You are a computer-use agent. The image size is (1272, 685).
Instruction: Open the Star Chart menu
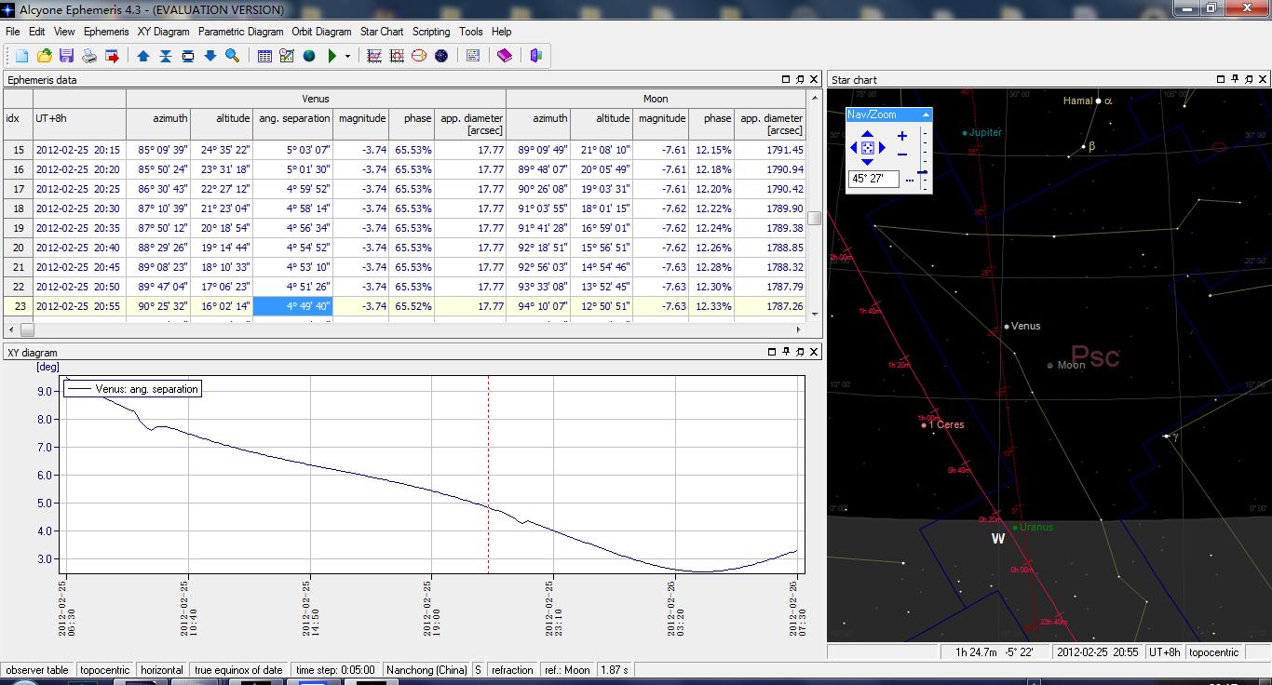[382, 32]
